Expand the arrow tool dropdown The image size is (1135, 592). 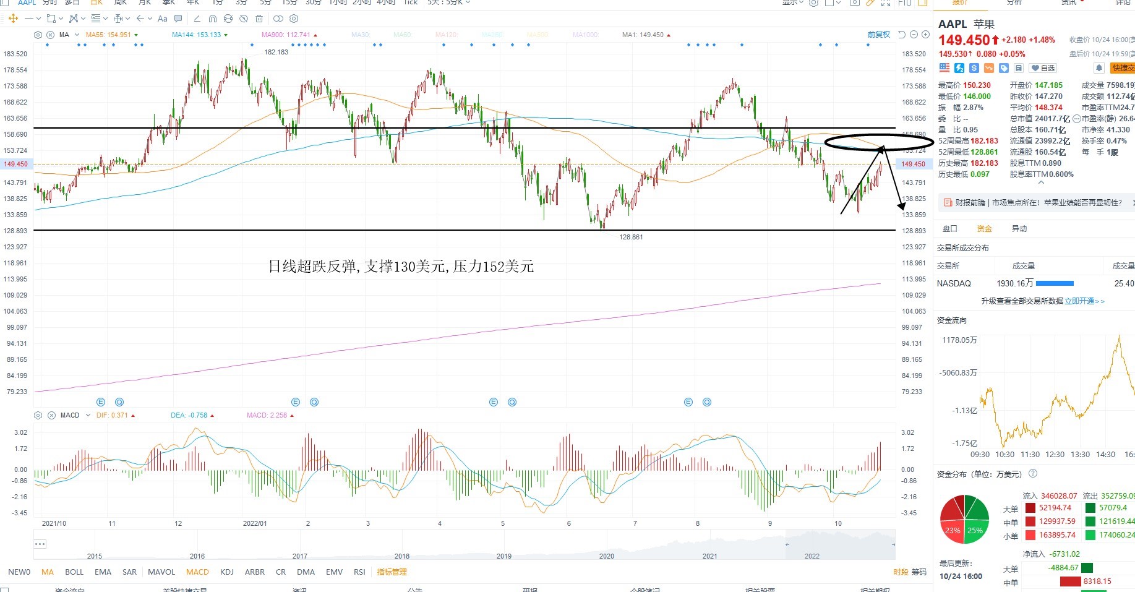pyautogui.click(x=151, y=19)
